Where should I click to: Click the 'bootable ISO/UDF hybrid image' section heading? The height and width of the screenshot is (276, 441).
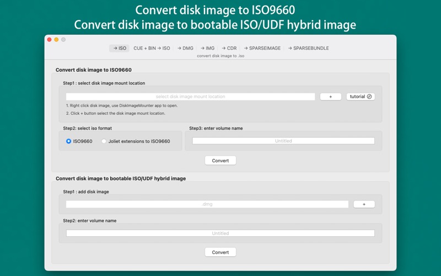(x=121, y=178)
